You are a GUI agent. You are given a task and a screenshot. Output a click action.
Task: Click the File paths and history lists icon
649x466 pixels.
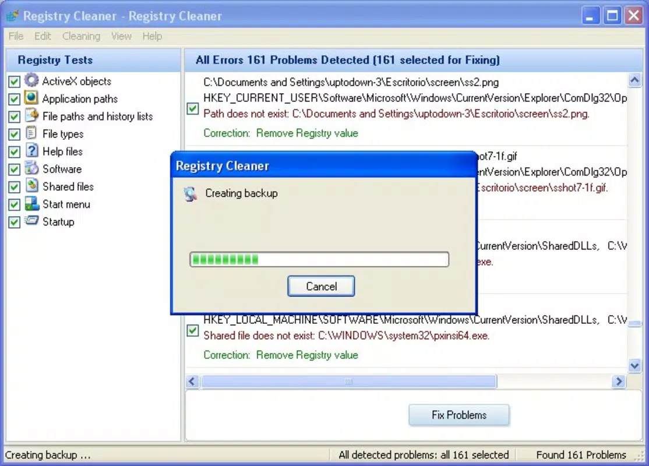[x=31, y=115]
